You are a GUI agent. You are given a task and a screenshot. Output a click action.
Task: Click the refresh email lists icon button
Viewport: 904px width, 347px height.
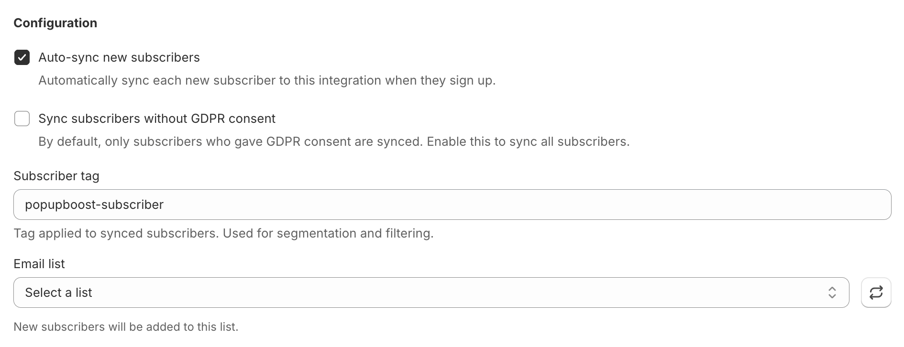tap(876, 293)
